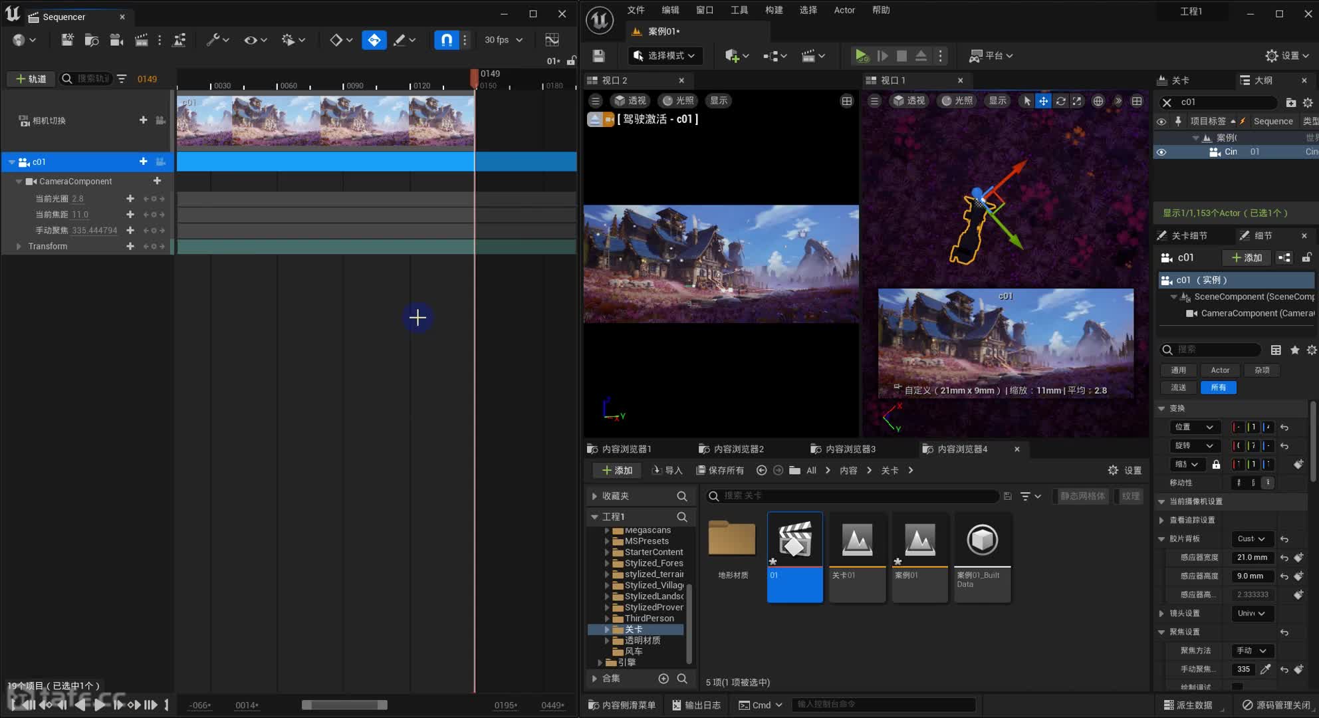Open the 编辑 menu

670,10
